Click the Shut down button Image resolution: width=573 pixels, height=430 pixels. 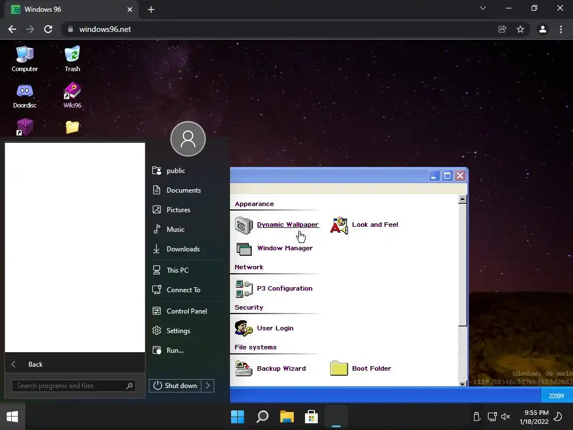point(175,386)
